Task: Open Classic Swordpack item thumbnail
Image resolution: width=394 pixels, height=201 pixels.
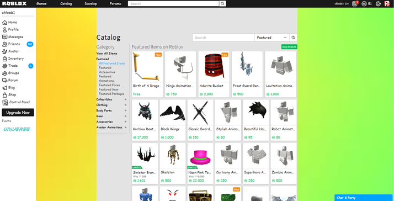Action: [200, 113]
